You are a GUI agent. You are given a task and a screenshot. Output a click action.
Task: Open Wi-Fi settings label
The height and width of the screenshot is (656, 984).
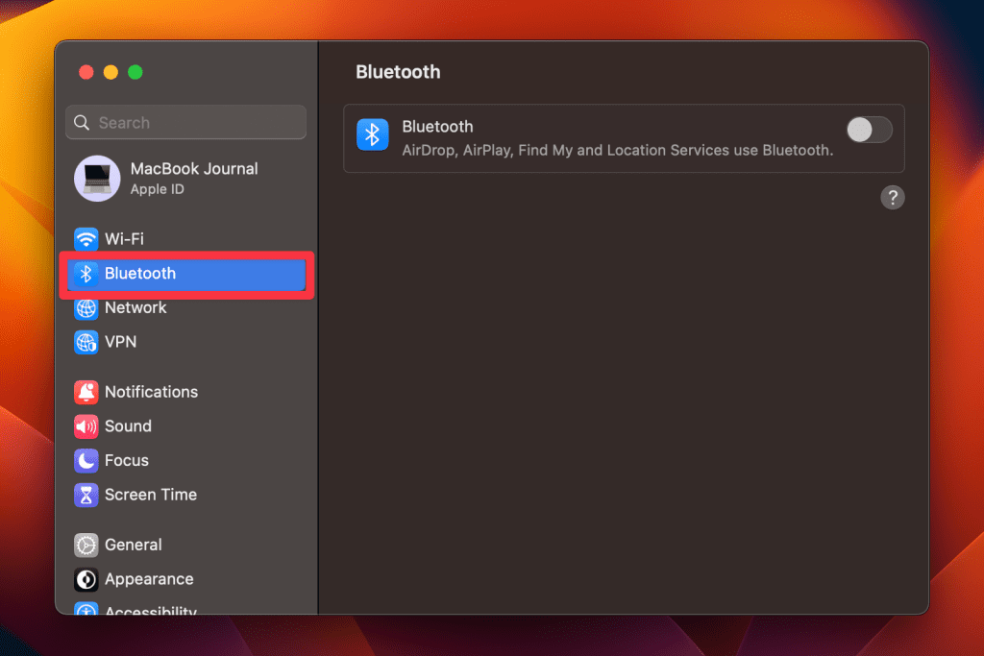[124, 239]
